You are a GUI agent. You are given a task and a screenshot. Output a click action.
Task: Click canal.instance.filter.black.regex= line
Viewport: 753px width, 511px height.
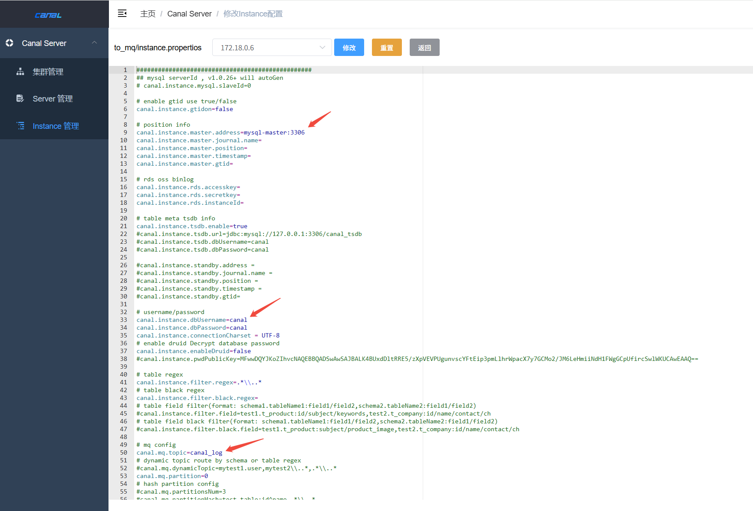pyautogui.click(x=197, y=398)
